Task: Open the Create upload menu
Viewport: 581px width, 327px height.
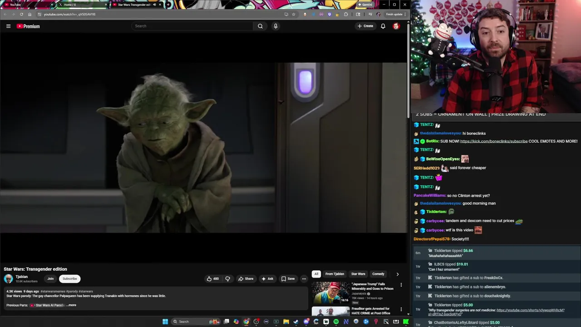Action: (365, 26)
